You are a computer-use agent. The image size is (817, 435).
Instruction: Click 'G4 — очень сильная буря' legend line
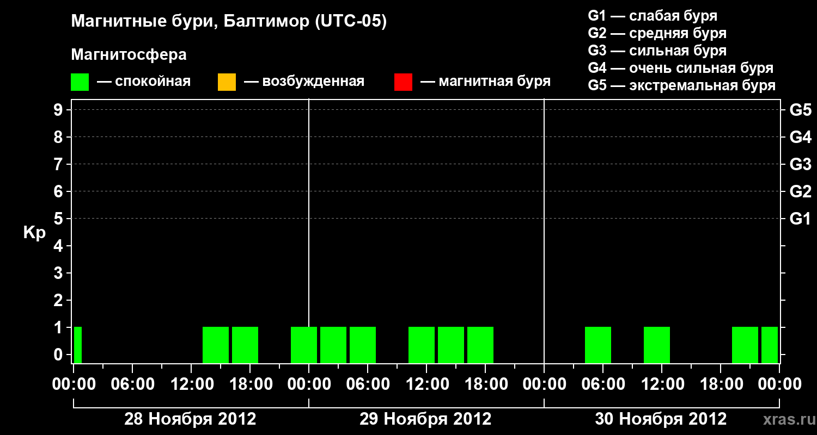coord(681,68)
